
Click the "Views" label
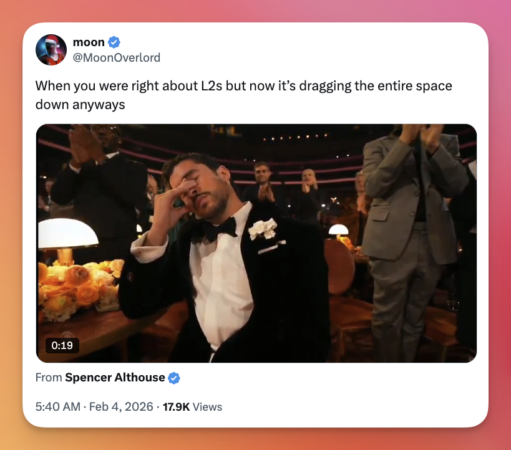[208, 407]
